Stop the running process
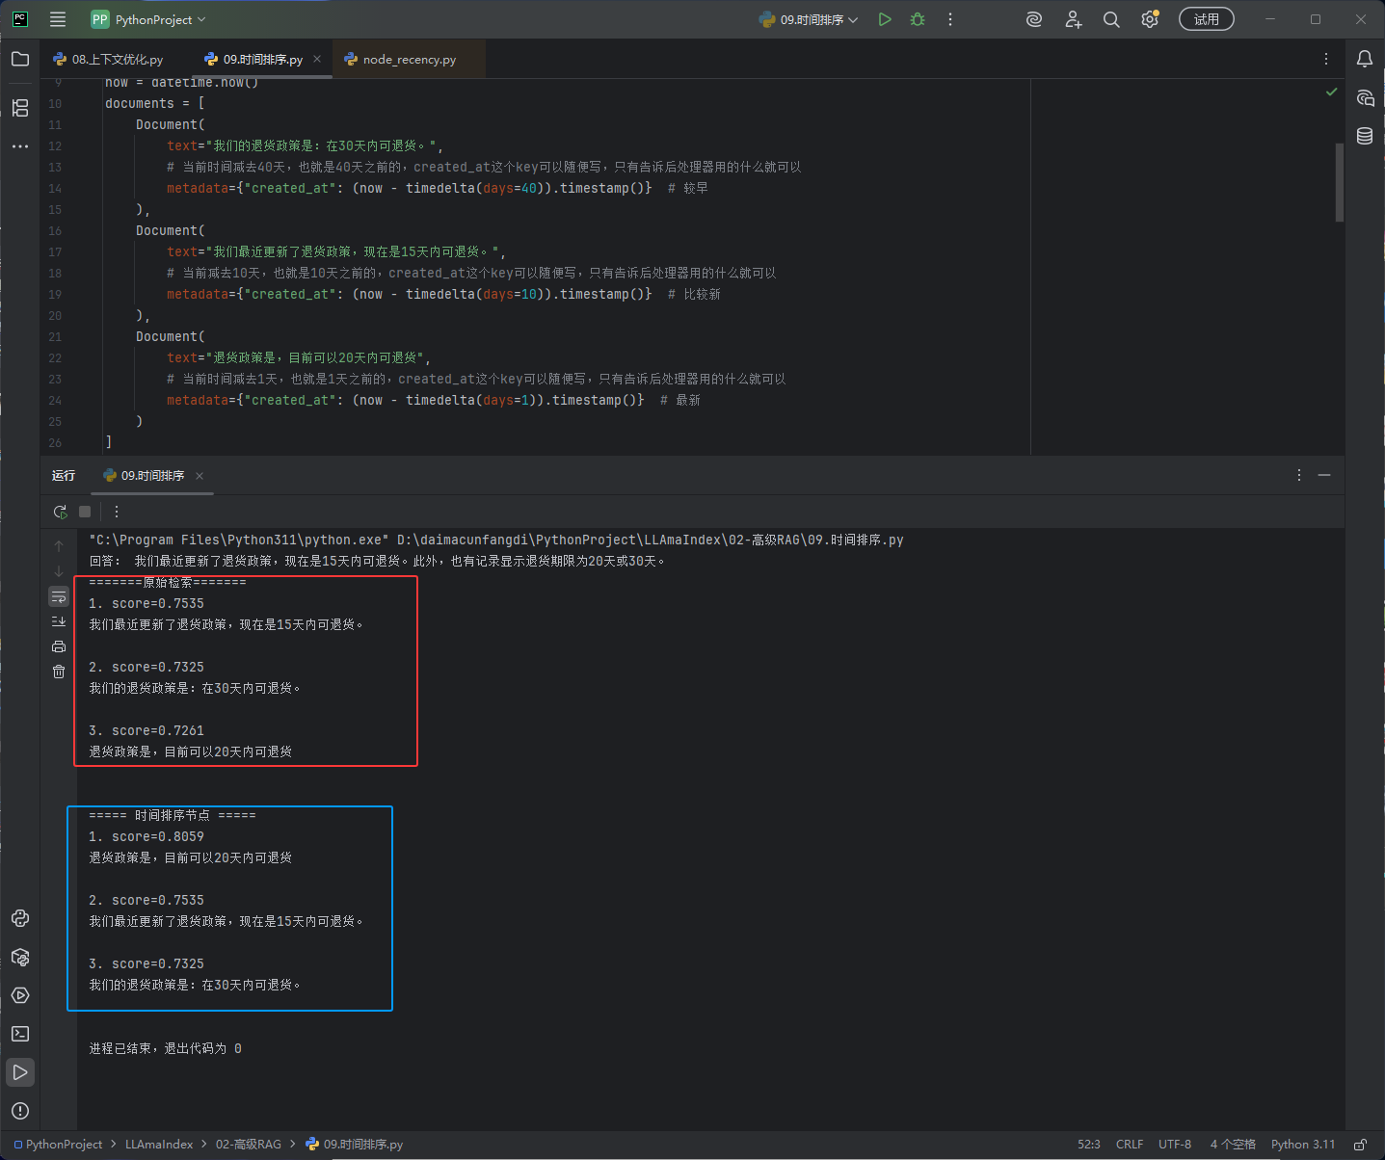Viewport: 1385px width, 1160px height. [x=85, y=512]
